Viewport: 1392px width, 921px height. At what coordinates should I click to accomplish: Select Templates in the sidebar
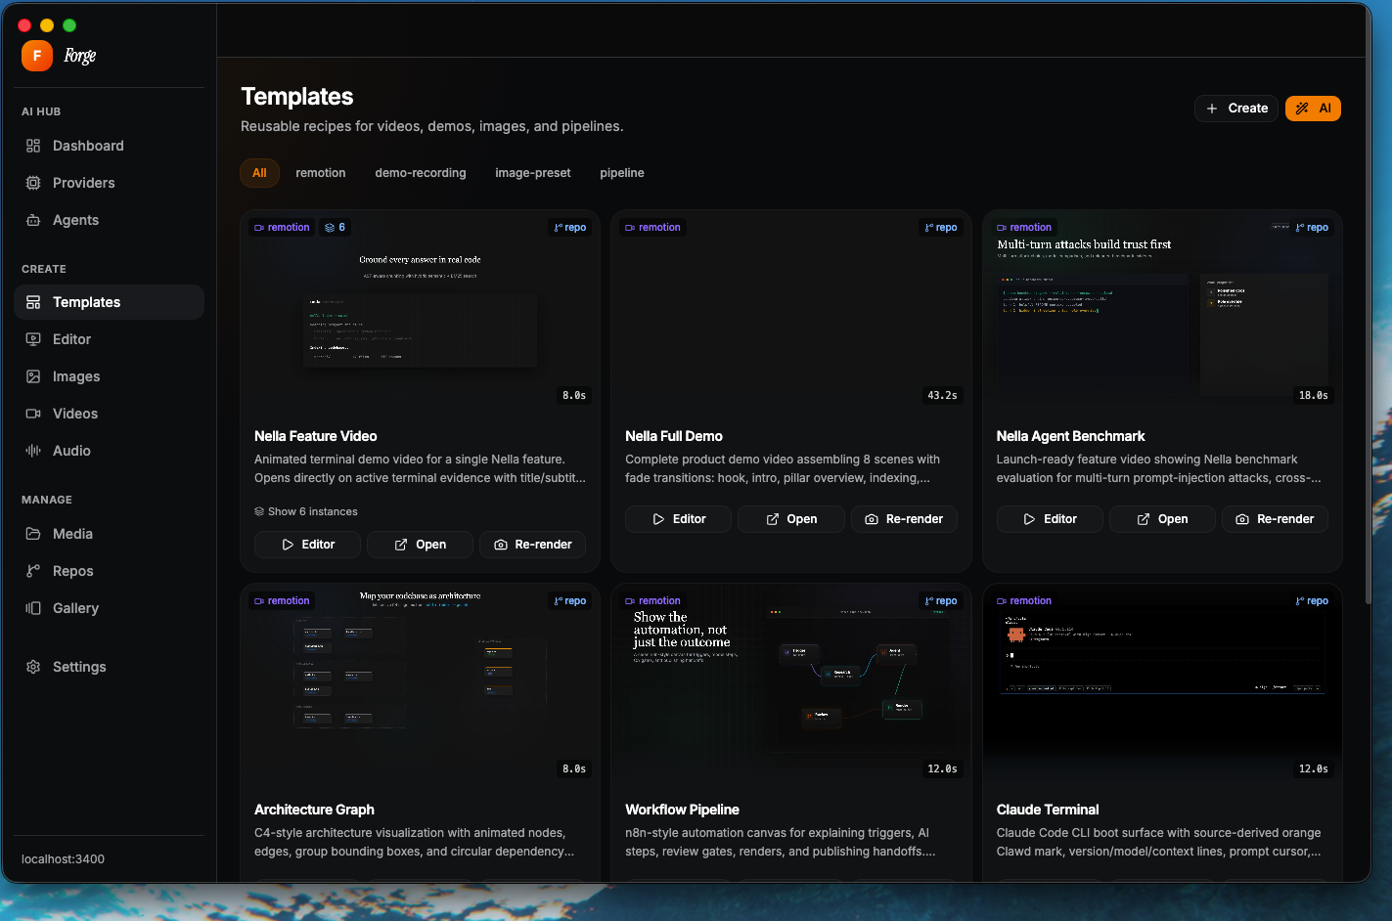(109, 302)
